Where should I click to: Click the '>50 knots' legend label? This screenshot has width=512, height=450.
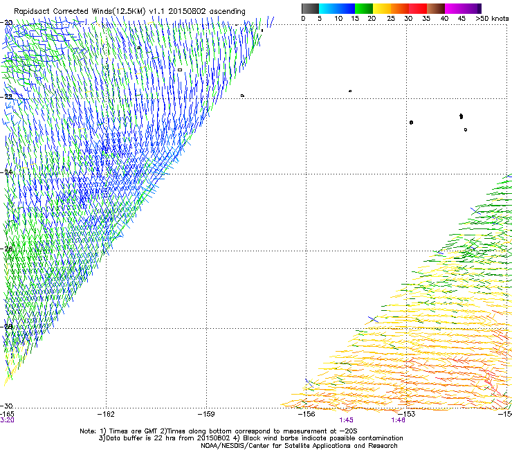point(492,19)
